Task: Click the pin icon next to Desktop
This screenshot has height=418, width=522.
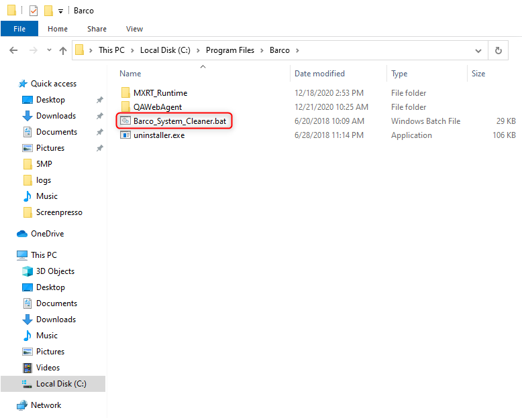Action: (x=99, y=100)
